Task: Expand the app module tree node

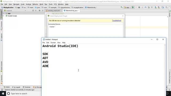Action: tap(4, 13)
